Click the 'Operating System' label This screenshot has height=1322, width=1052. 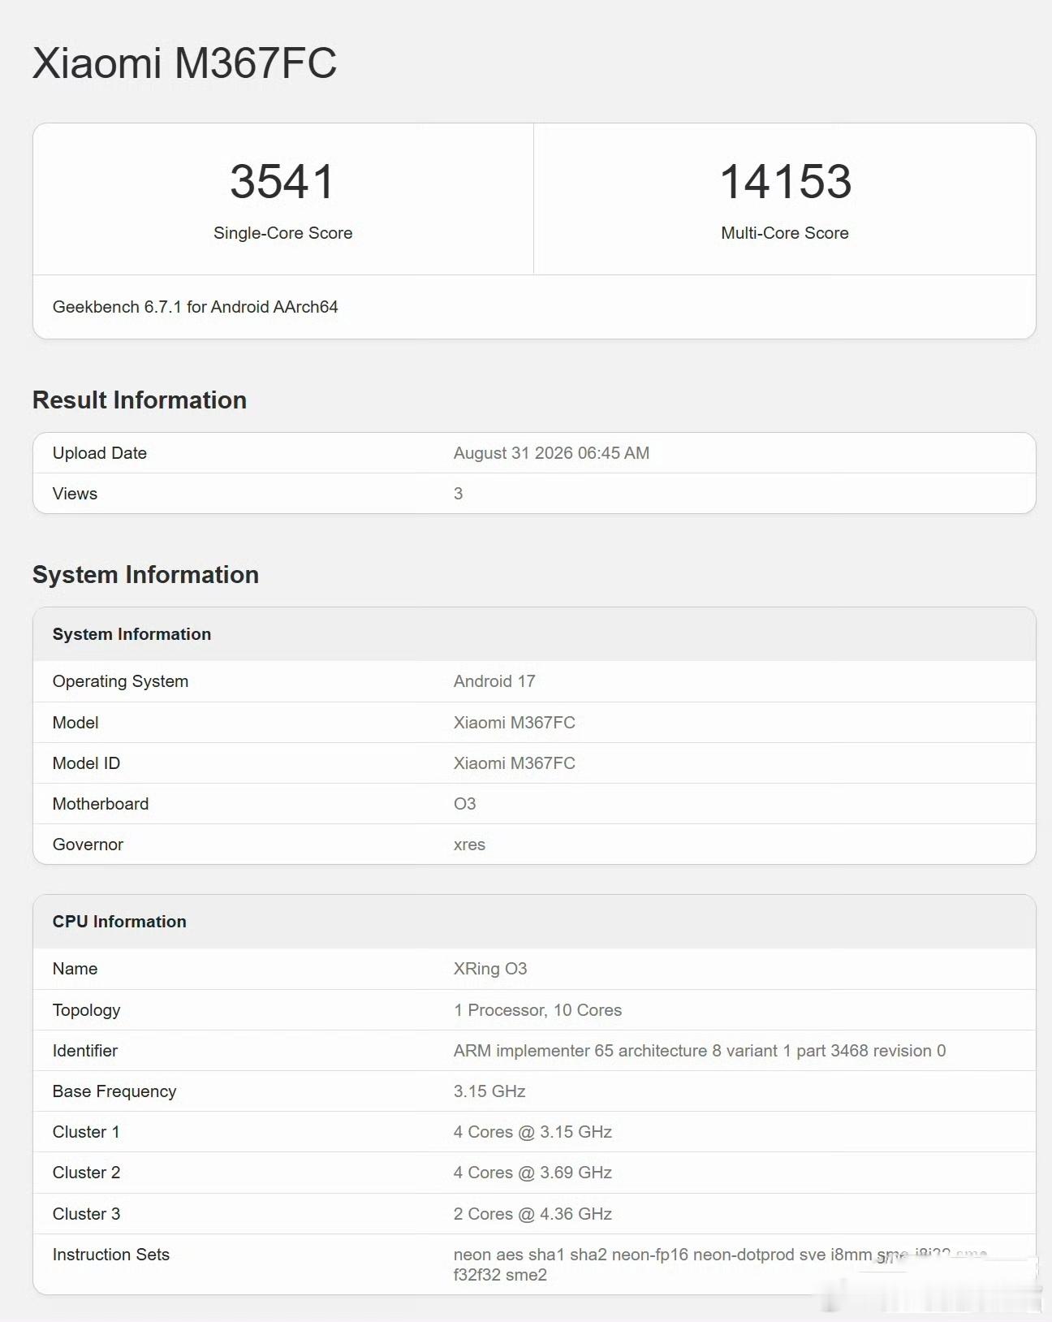(x=120, y=681)
